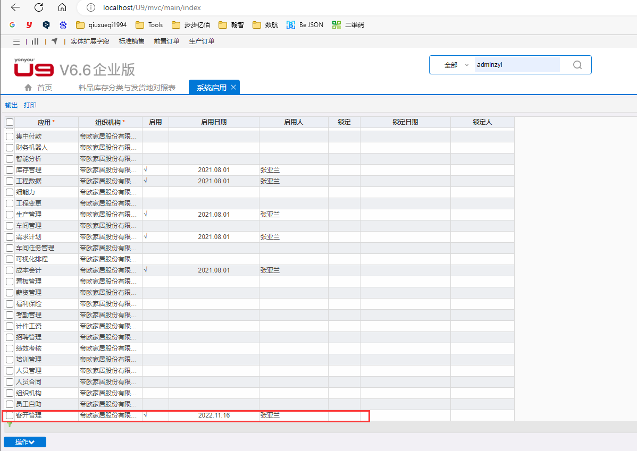Viewport: 637px width, 451px height.
Task: Click the 打印 link
Action: (30, 105)
